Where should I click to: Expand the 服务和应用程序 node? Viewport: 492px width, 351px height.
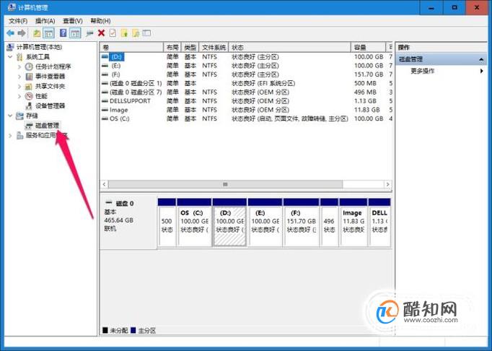click(10, 136)
